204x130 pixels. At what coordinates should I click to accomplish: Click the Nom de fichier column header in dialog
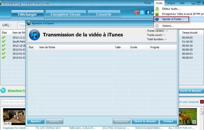(47, 47)
